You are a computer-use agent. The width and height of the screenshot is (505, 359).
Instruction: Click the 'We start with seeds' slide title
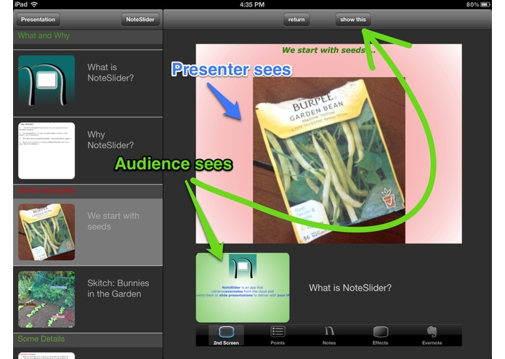point(328,50)
